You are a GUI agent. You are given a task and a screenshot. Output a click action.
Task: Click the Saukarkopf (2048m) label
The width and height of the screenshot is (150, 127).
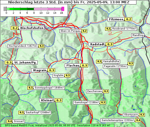pyautogui.click(x=38, y=112)
